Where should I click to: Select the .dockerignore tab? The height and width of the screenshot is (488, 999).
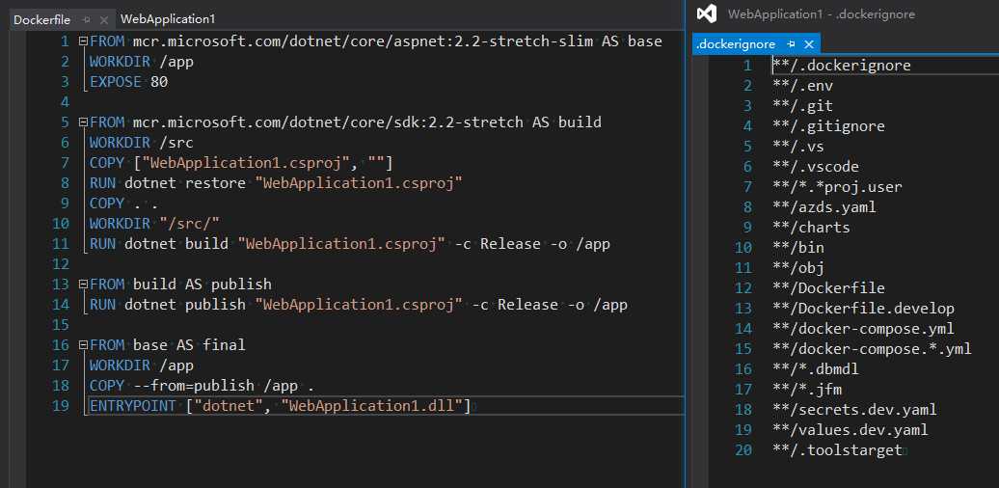735,44
